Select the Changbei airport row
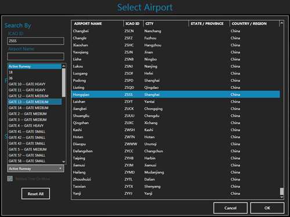The width and height of the screenshot is (290, 217). [x=176, y=31]
